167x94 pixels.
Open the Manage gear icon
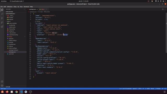(2, 86)
